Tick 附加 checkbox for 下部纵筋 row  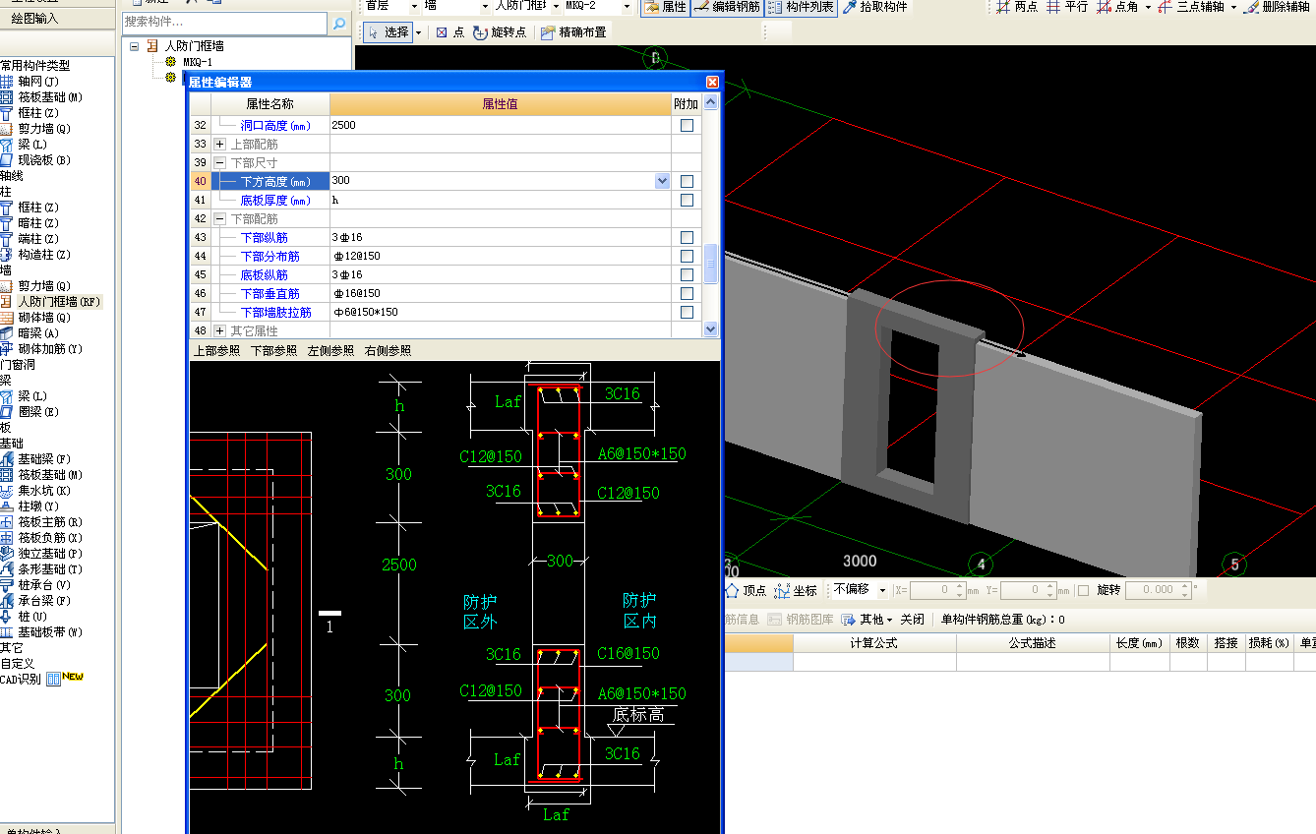click(x=687, y=237)
